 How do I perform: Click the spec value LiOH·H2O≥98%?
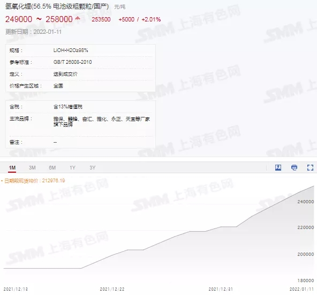point(71,50)
